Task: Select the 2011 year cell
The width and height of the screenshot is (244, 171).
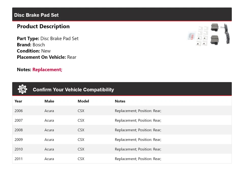Action: (x=19, y=159)
